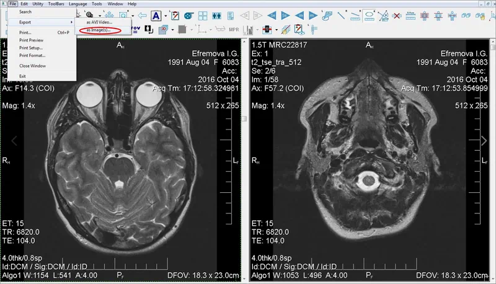
Task: Open the 3D rendering tool
Action: click(x=163, y=30)
